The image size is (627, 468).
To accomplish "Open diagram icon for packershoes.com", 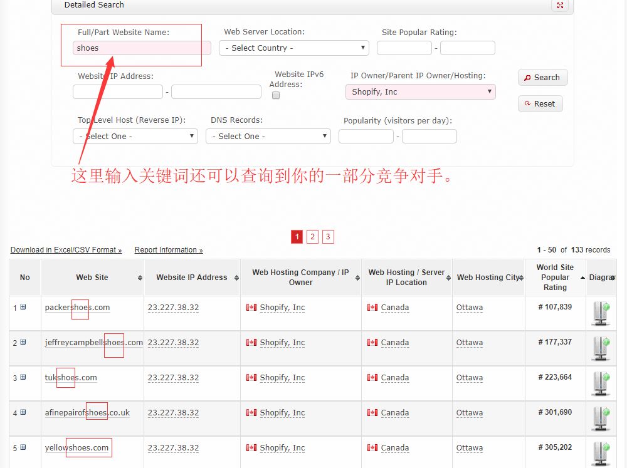I will 601,313.
